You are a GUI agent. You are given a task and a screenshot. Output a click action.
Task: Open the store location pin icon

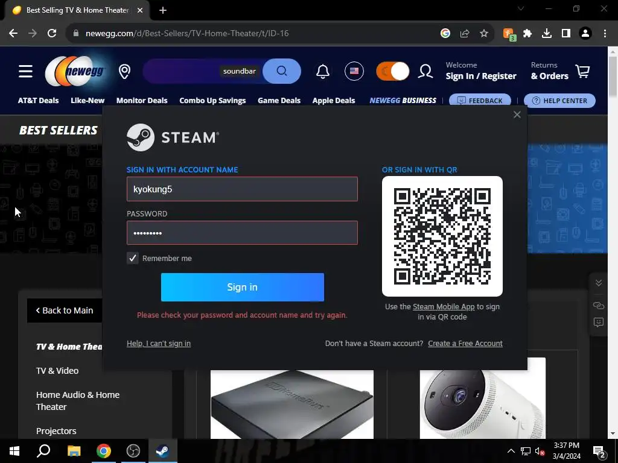pyautogui.click(x=124, y=71)
